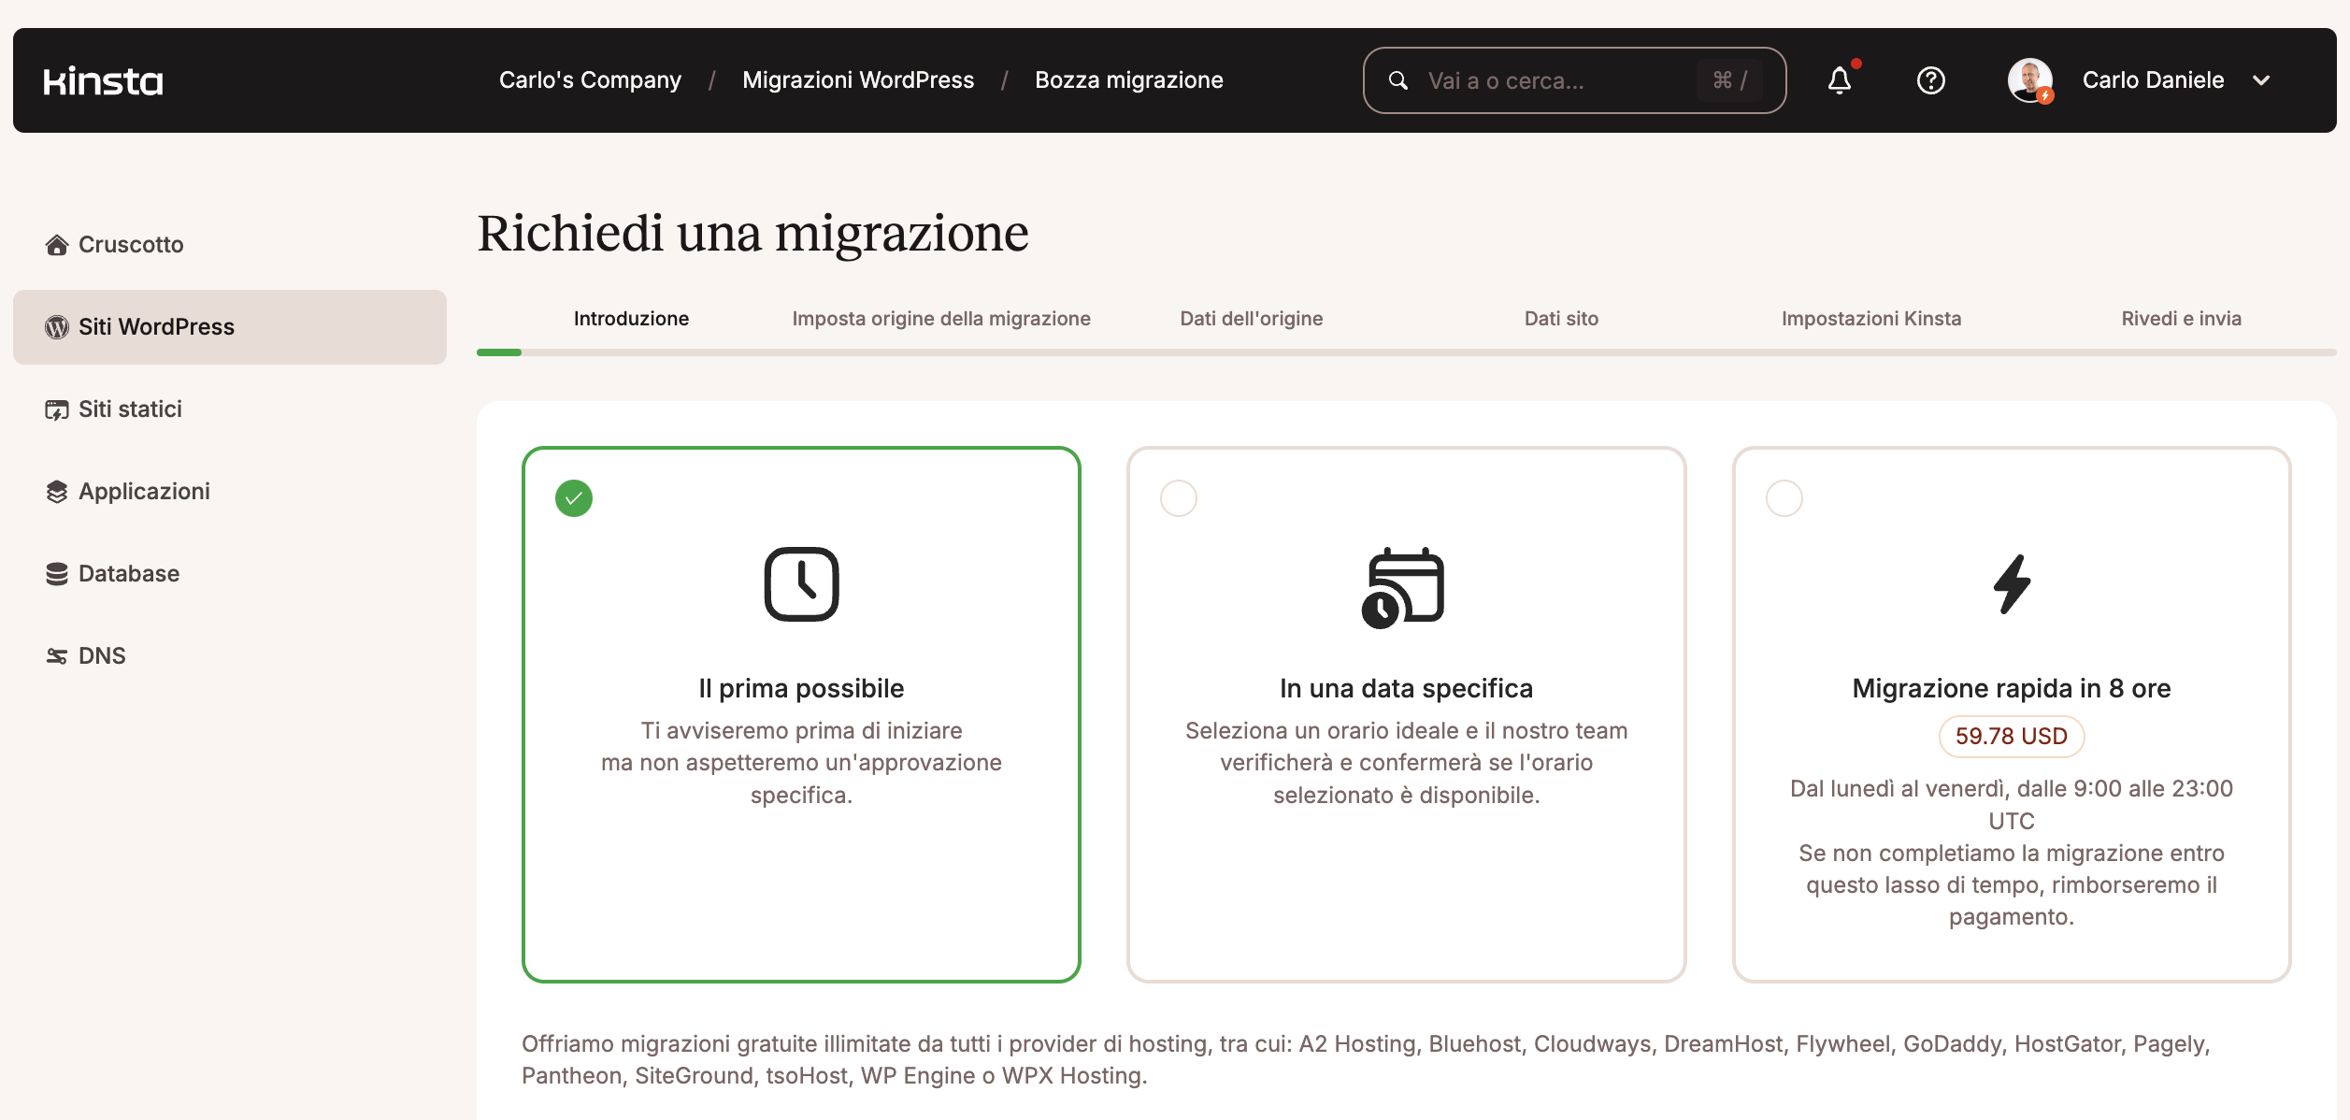Click the green migration progress bar
The height and width of the screenshot is (1120, 2350).
[x=499, y=352]
